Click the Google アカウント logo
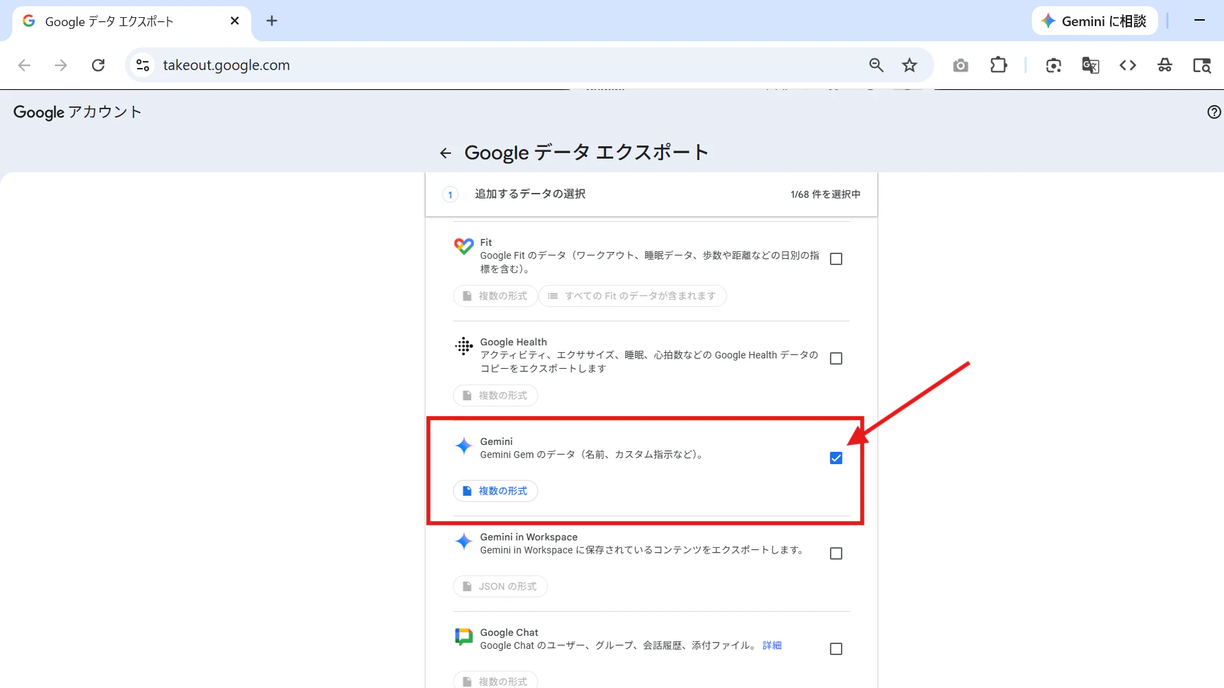This screenshot has height=688, width=1224. pos(78,112)
